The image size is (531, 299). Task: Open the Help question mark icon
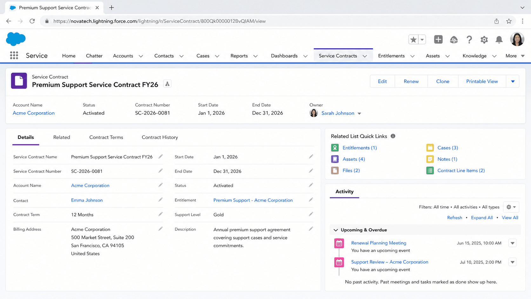coord(469,40)
